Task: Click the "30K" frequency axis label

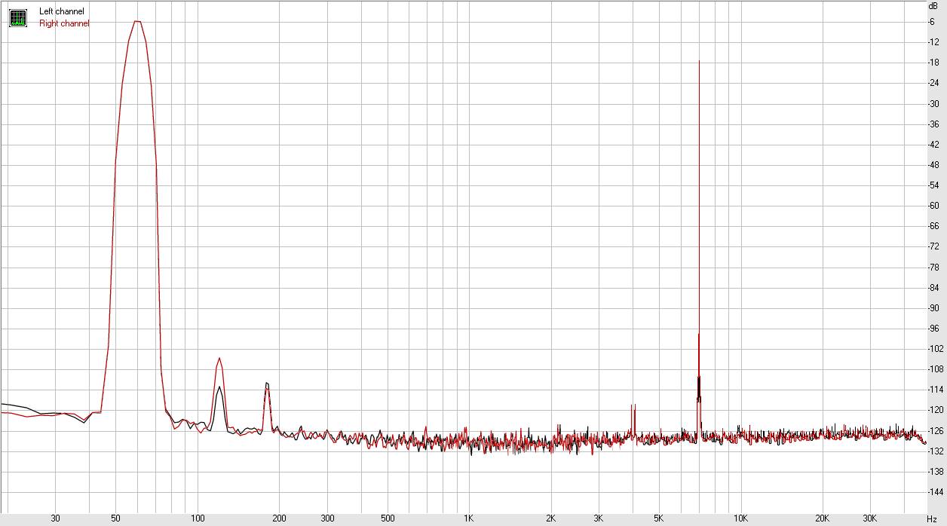Action: point(870,518)
